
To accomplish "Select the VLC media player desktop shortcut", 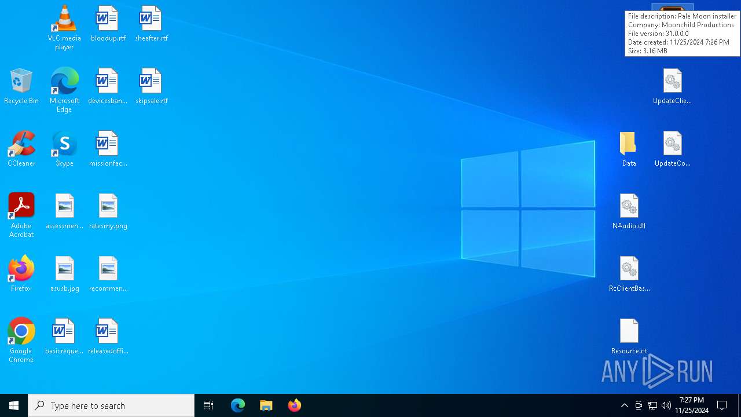I will point(64,27).
